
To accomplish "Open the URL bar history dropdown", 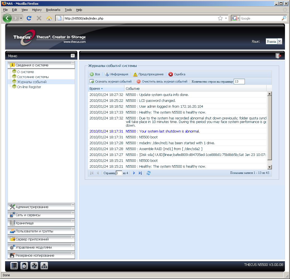I will [x=226, y=18].
